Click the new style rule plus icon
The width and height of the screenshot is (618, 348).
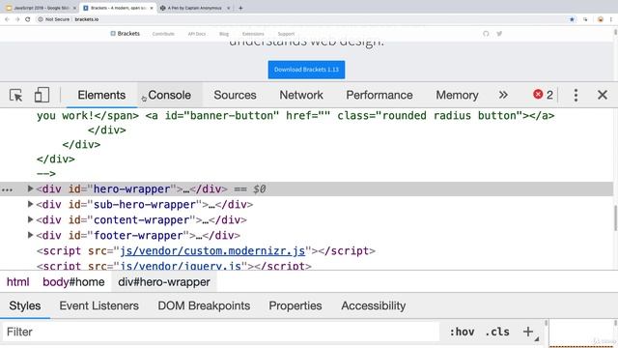pyautogui.click(x=528, y=332)
